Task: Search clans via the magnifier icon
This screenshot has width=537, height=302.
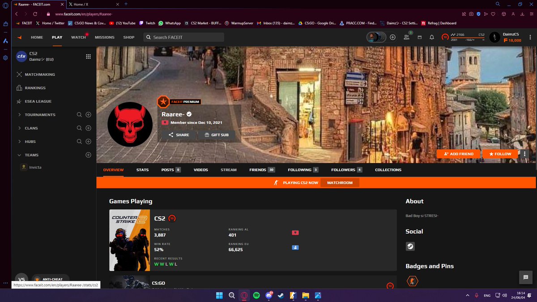Action: click(x=79, y=128)
